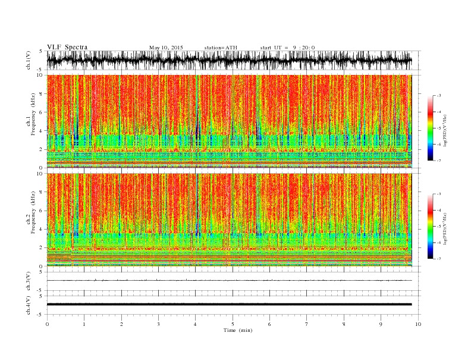Click the "5" upper tick of ch.1(V) axis

pos(41,51)
